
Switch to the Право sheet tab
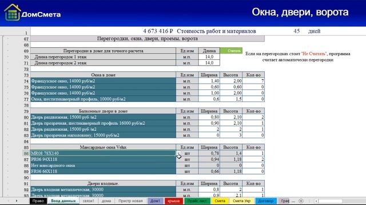[38, 201]
